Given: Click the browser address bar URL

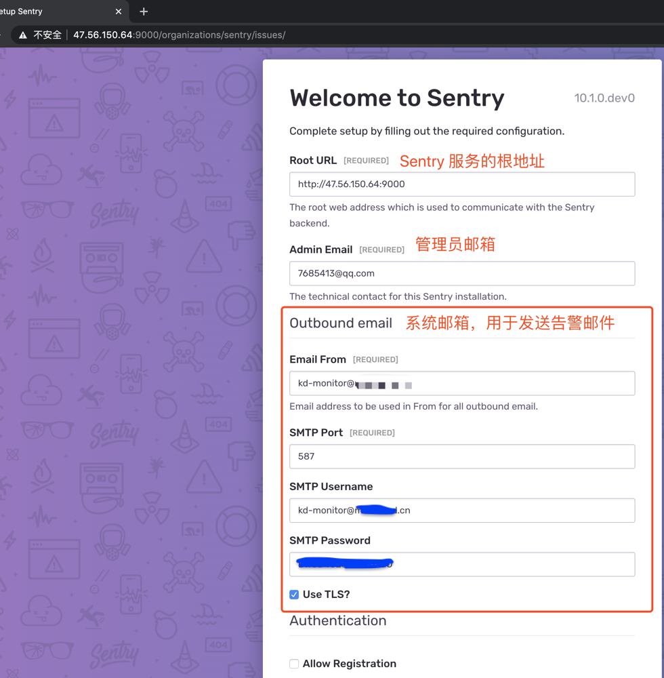Looking at the screenshot, I should pos(180,35).
